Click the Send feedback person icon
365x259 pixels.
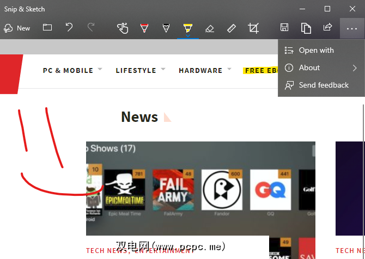(x=289, y=85)
